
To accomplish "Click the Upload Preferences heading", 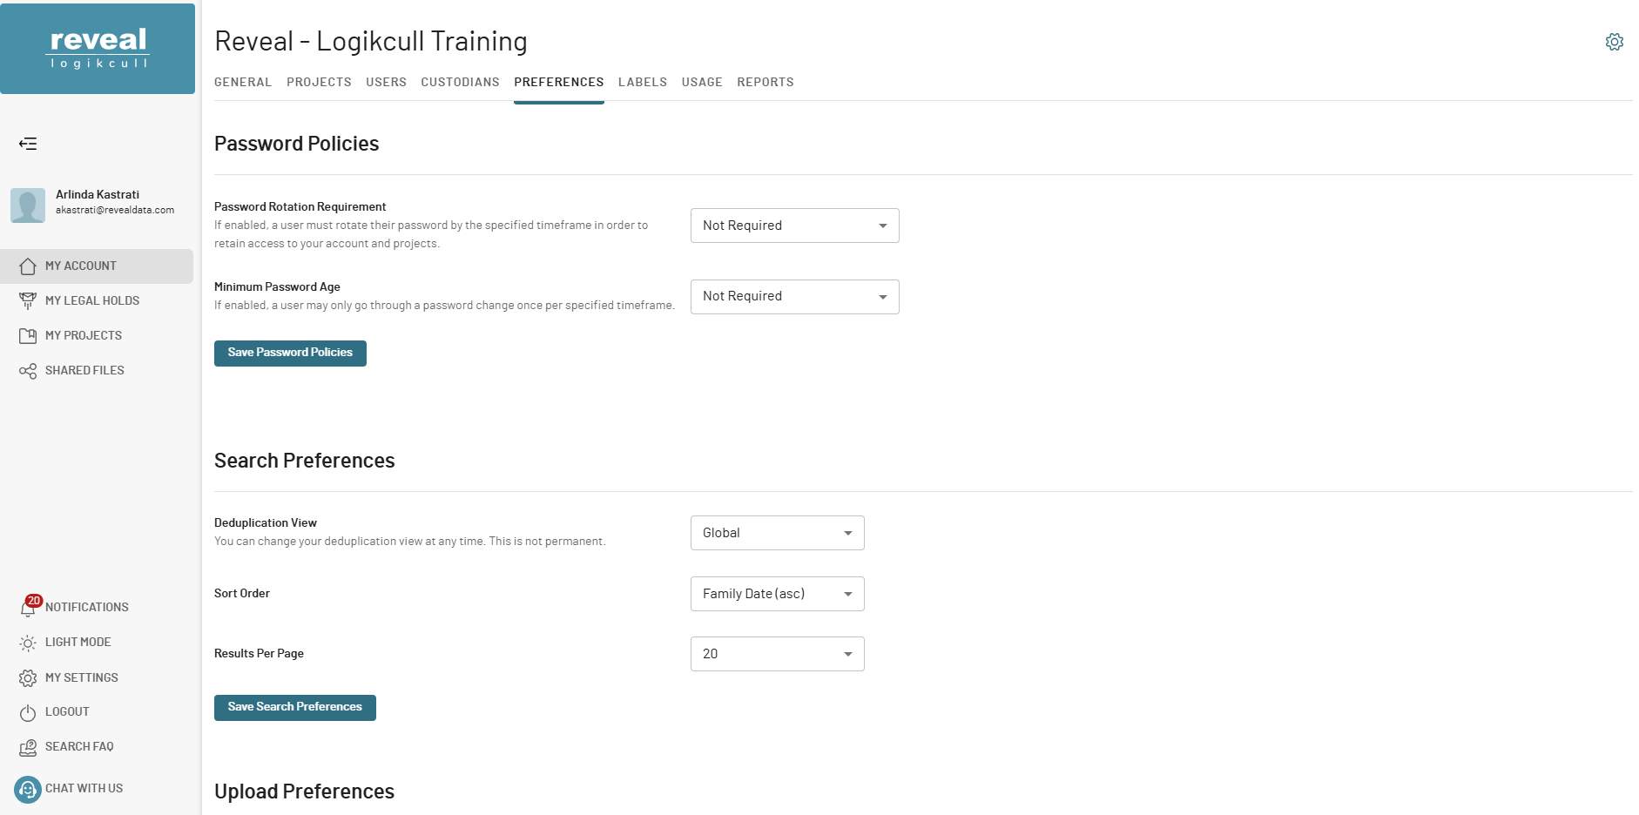I will point(304,791).
